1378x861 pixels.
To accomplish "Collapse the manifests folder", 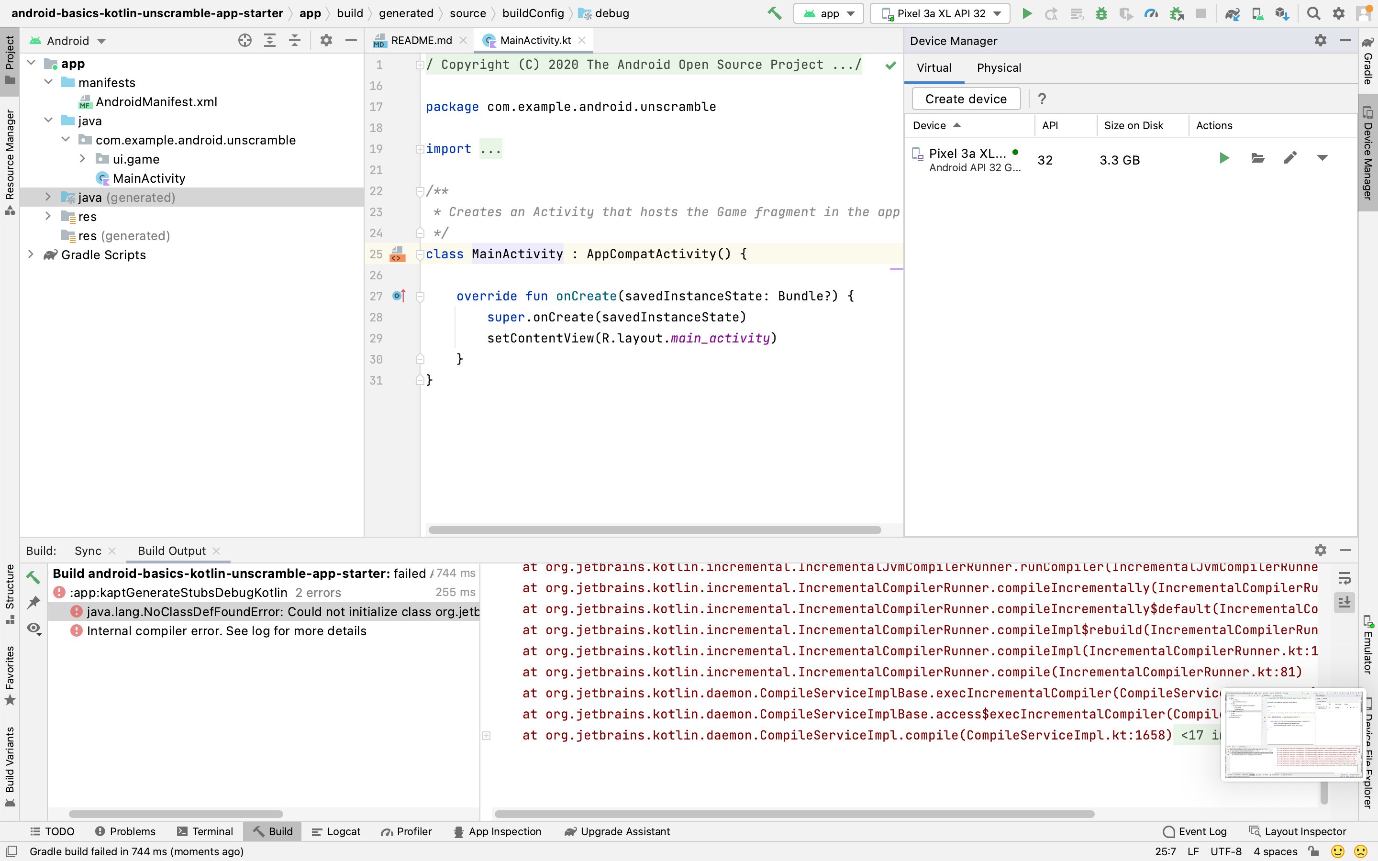I will click(48, 82).
